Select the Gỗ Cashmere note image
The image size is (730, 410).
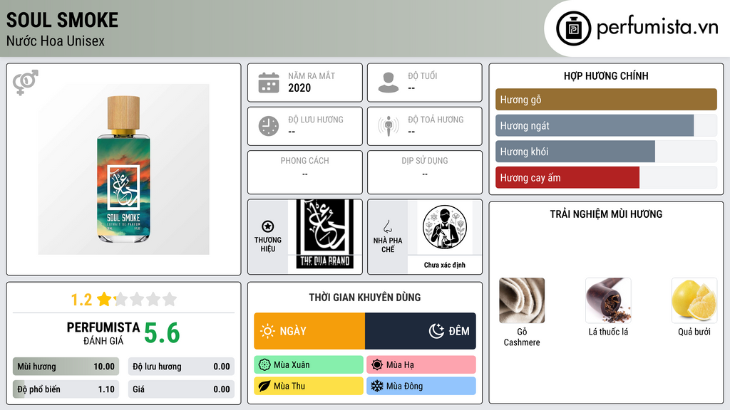[522, 300]
